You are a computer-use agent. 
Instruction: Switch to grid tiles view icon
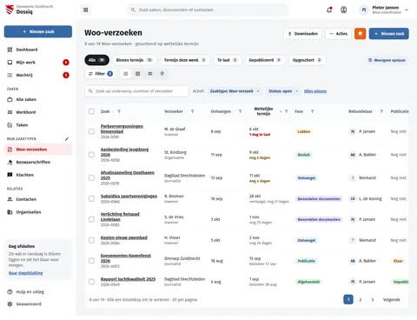(138, 74)
